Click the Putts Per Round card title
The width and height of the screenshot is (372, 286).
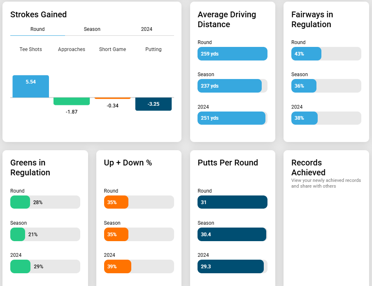pyautogui.click(x=228, y=163)
